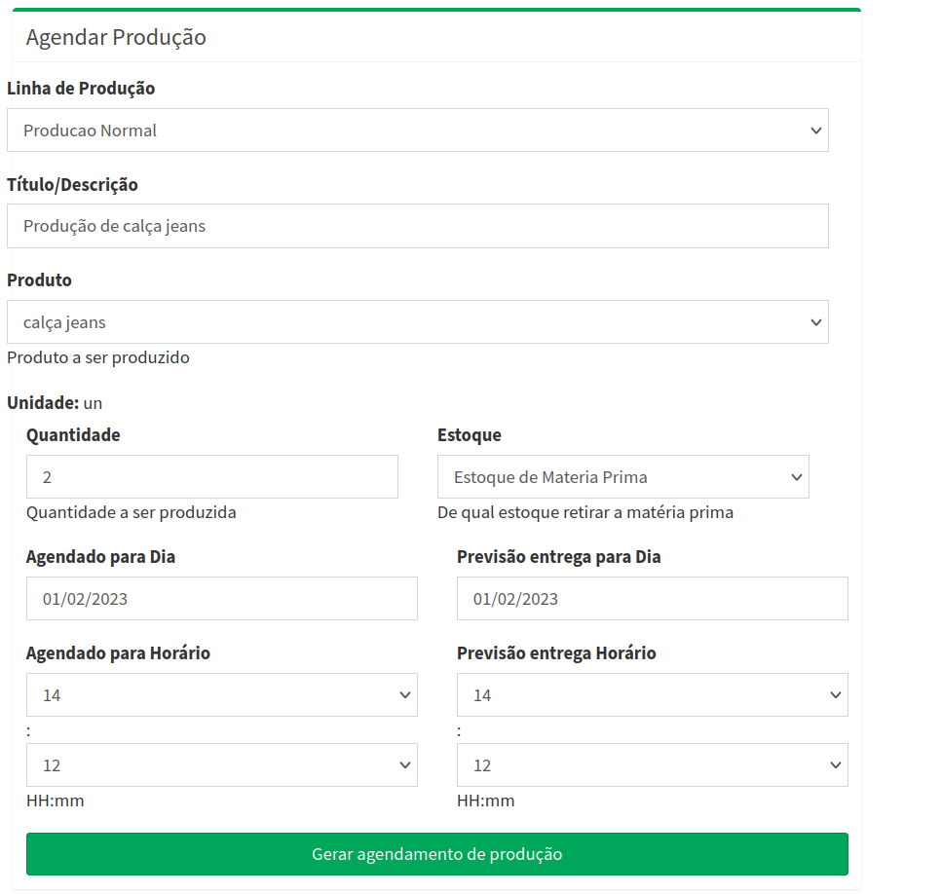Click the Produto a ser produzido hint
Image resolution: width=942 pixels, height=894 pixels.
[98, 357]
